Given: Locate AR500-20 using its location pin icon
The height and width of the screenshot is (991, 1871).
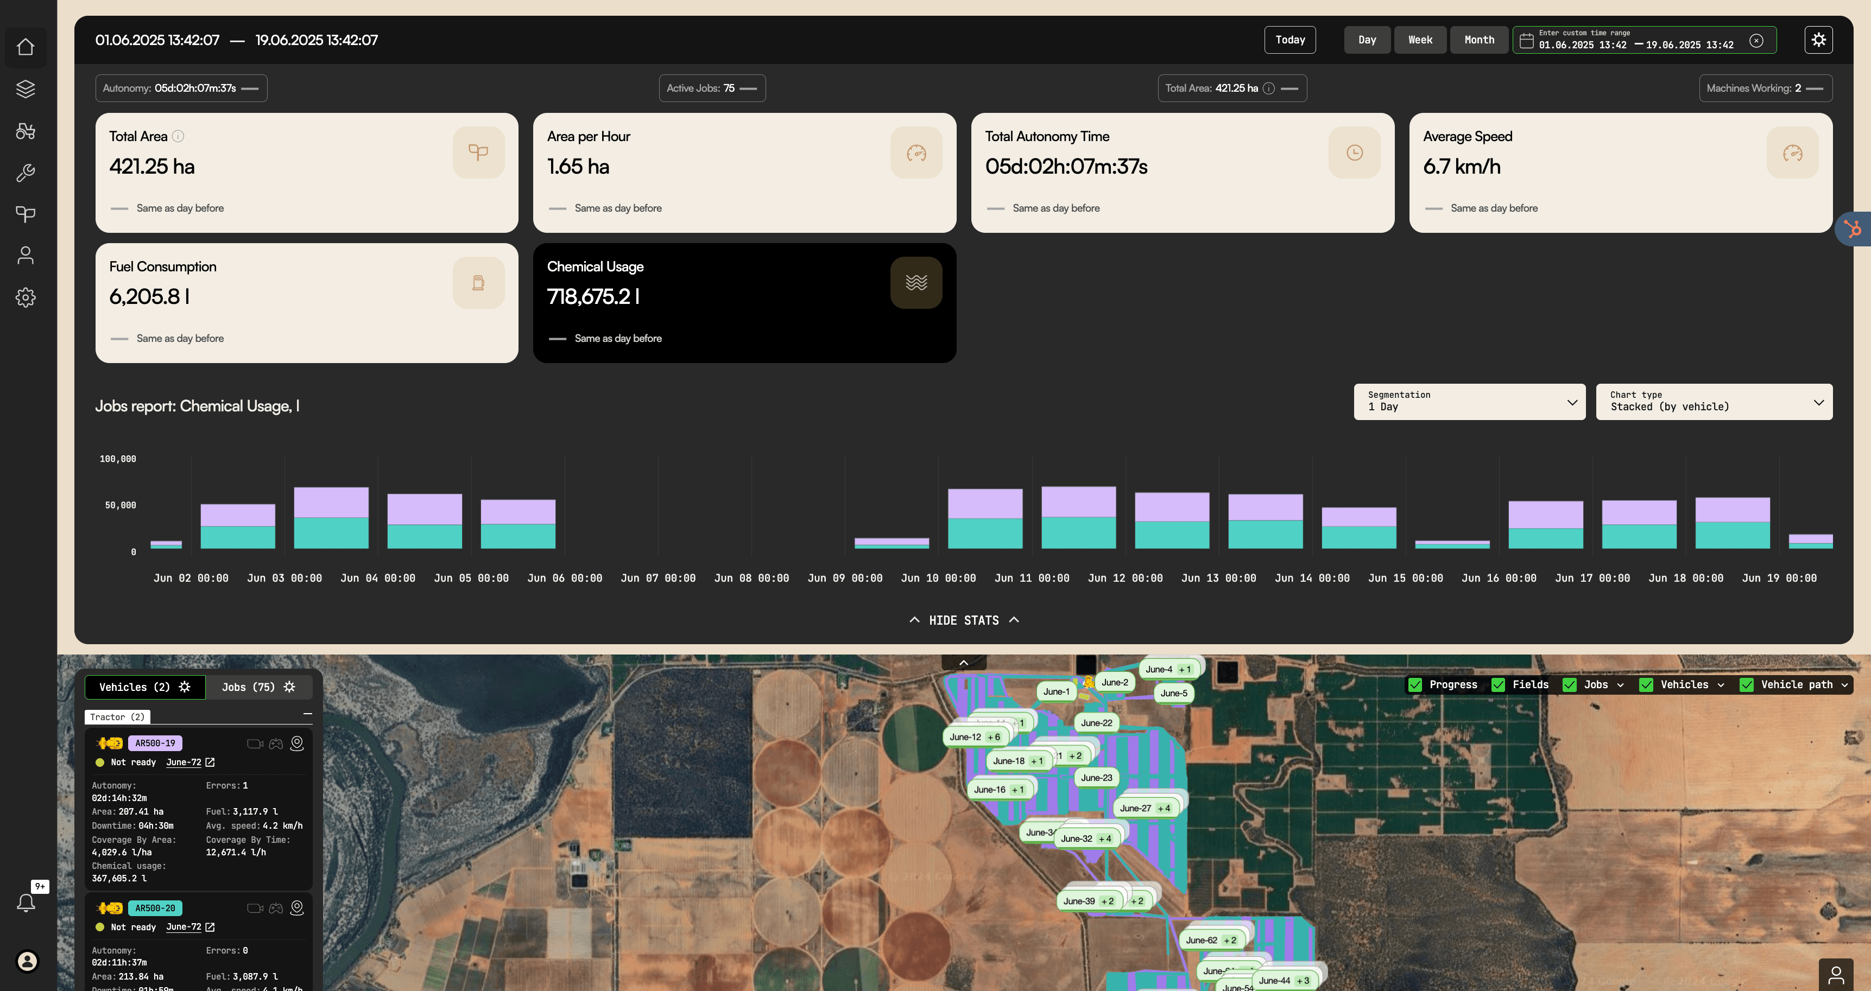Looking at the screenshot, I should point(297,908).
